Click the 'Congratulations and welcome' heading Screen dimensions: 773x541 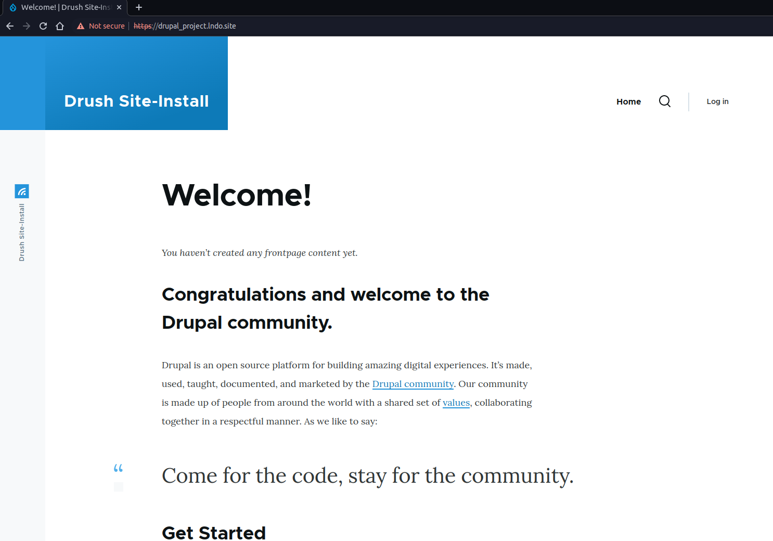point(325,308)
